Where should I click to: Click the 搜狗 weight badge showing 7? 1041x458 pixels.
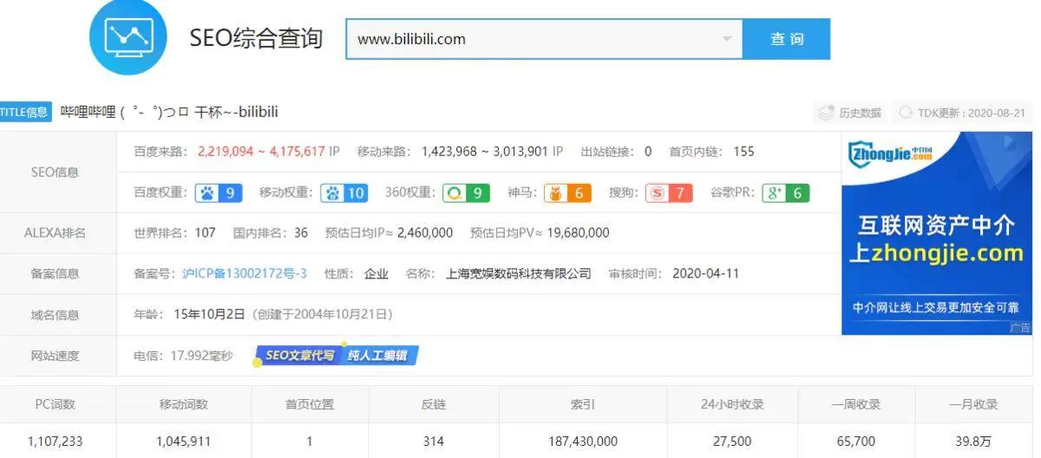click(670, 193)
